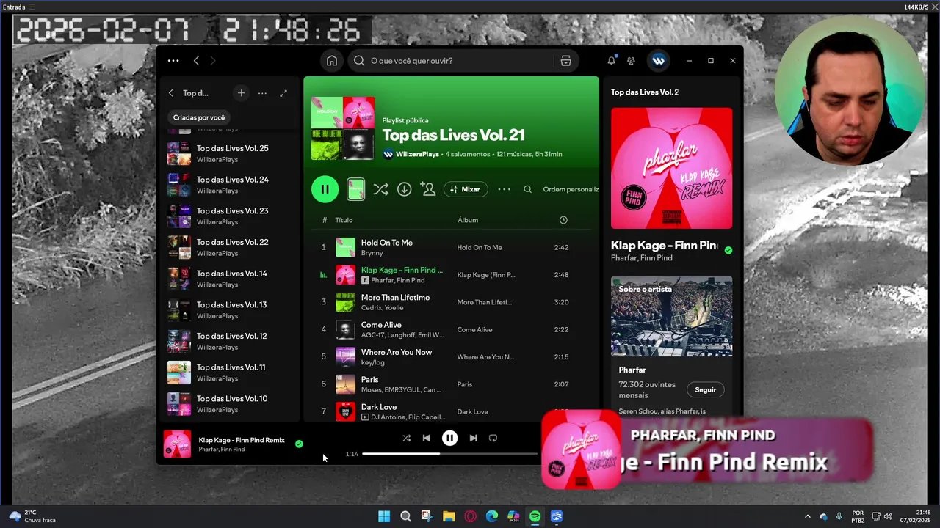Go forward with the top navigation arrow
This screenshot has height=528, width=940.
point(213,61)
